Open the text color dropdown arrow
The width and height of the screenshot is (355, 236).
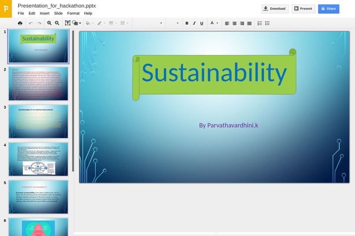click(217, 23)
